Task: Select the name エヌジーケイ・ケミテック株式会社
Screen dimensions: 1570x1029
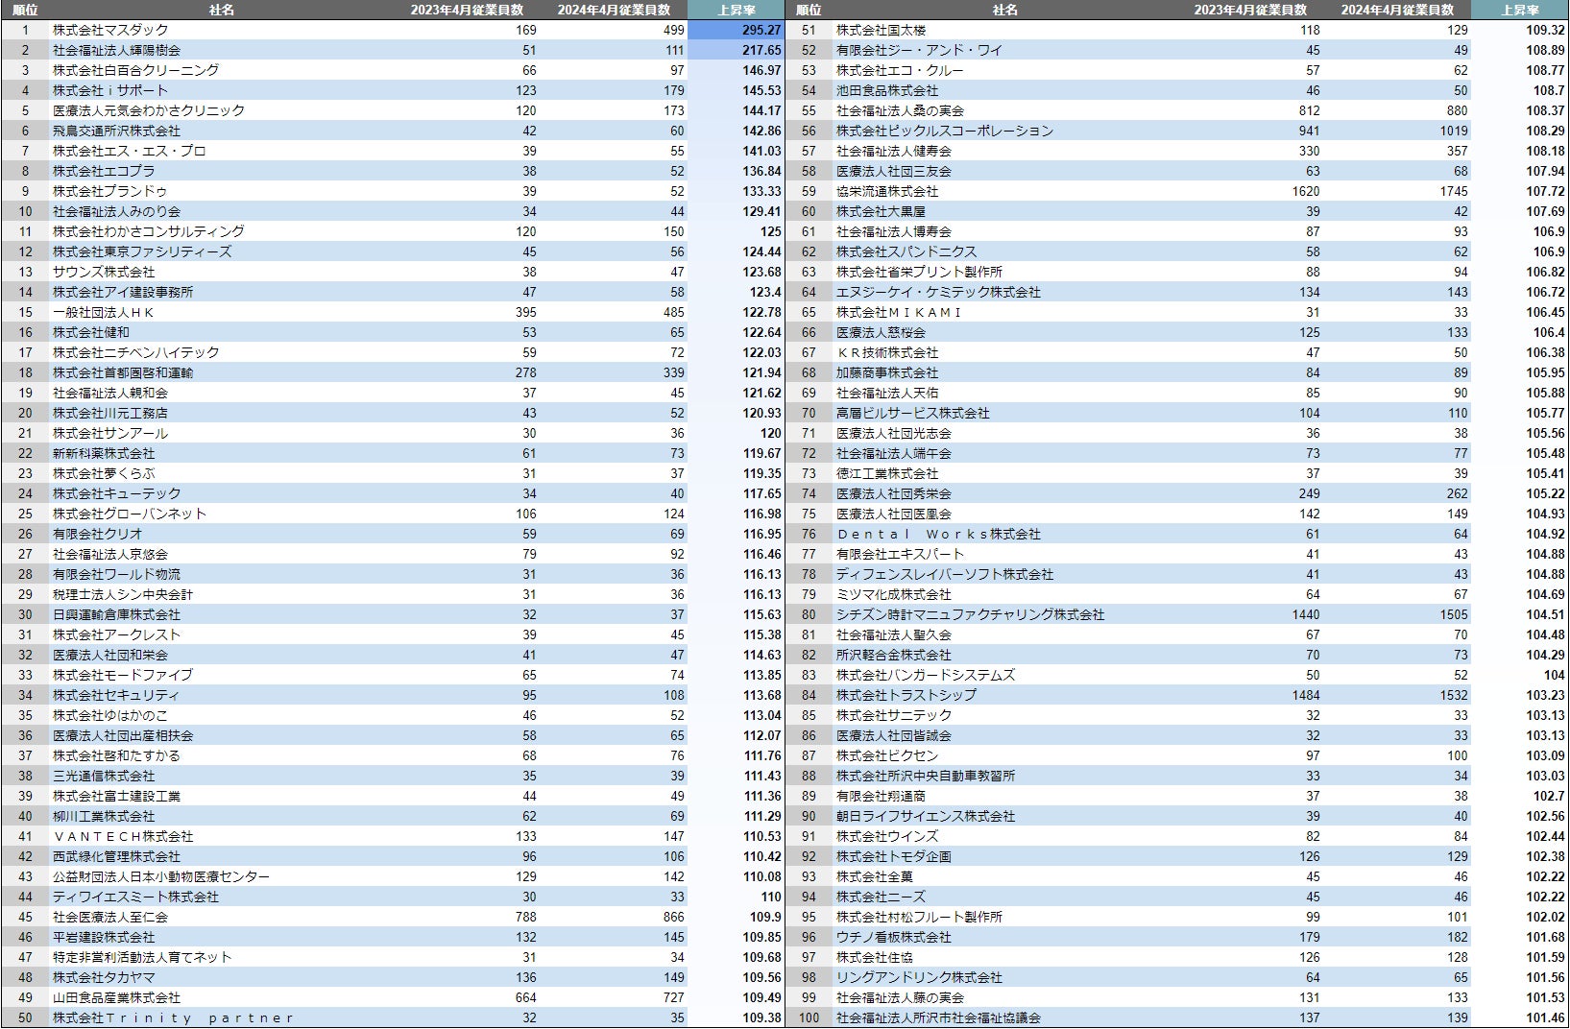Action: (938, 292)
